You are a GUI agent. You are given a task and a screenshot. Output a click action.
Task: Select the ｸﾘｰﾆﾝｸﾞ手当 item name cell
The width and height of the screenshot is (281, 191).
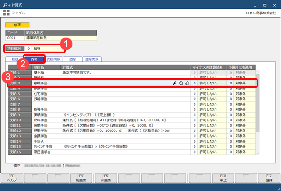pyautogui.click(x=46, y=146)
